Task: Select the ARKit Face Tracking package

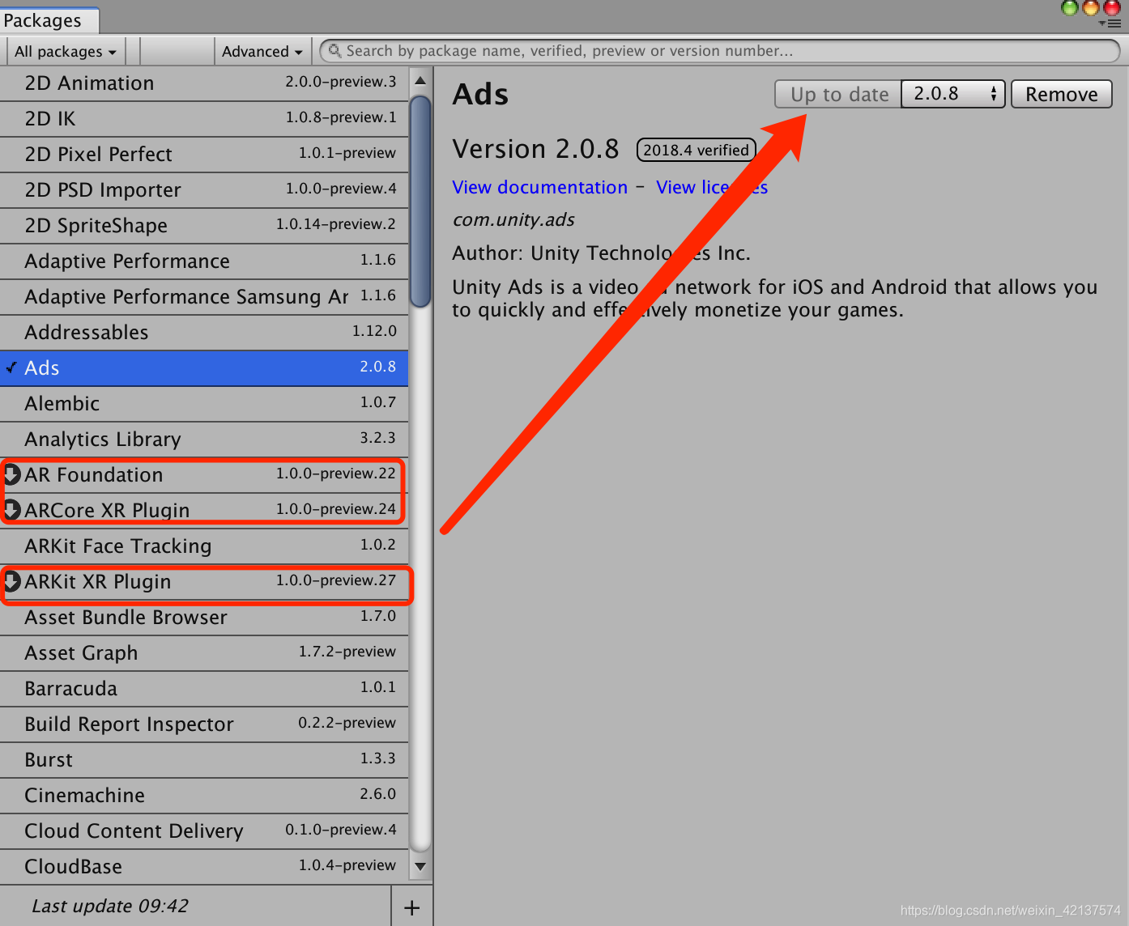Action: tap(204, 546)
